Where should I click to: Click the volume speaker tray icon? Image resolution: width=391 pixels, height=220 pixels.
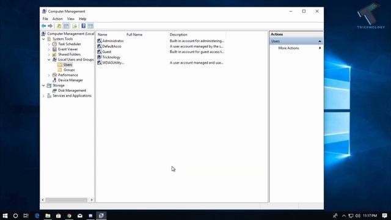point(358,216)
